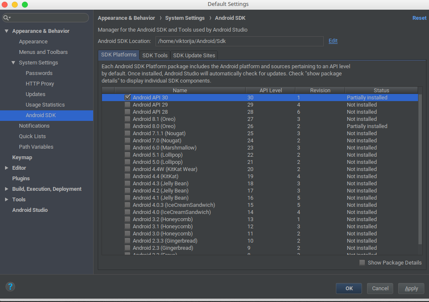Uncheck the Android API 30 checkbox
Image resolution: width=429 pixels, height=302 pixels.
point(127,97)
